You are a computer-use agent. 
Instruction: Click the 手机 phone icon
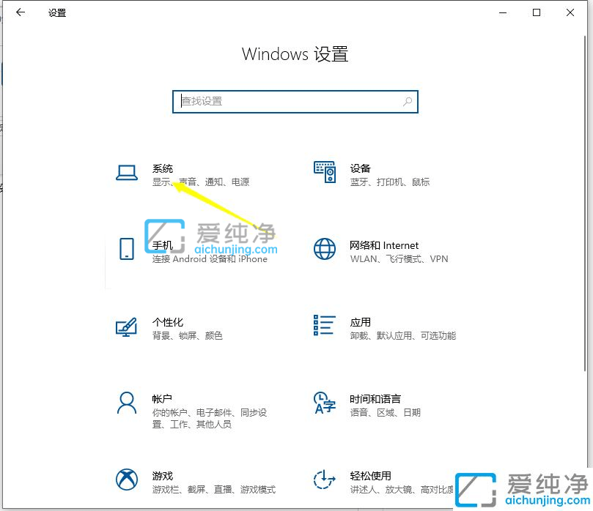(127, 249)
